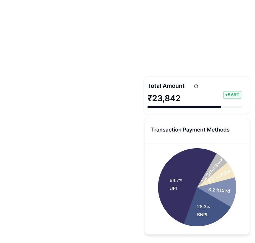255x243 pixels.
Task: Click the dark filled part of the progress bar
Action: click(x=184, y=107)
